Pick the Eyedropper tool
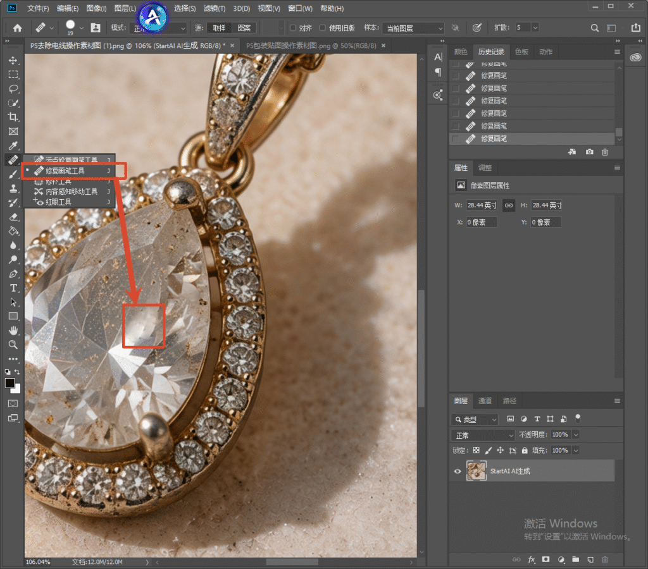The height and width of the screenshot is (569, 648). tap(13, 145)
